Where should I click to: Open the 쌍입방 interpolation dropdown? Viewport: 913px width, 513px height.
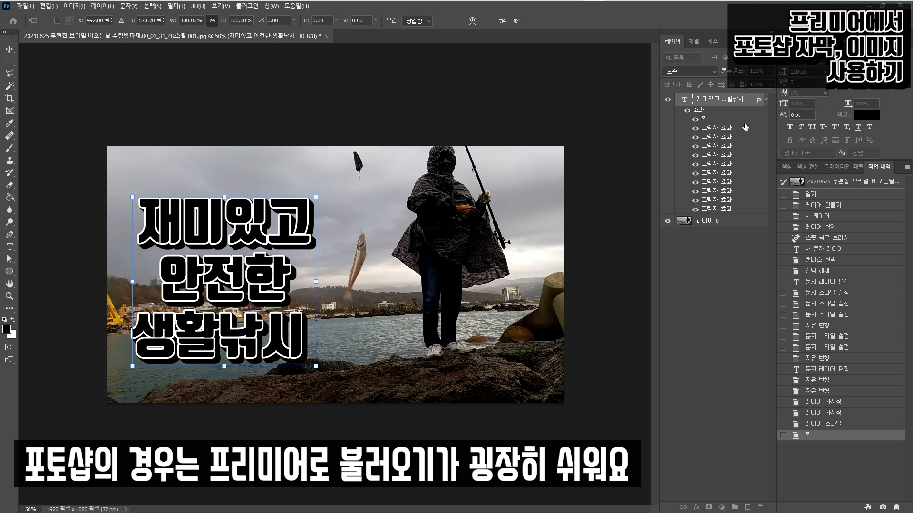417,21
